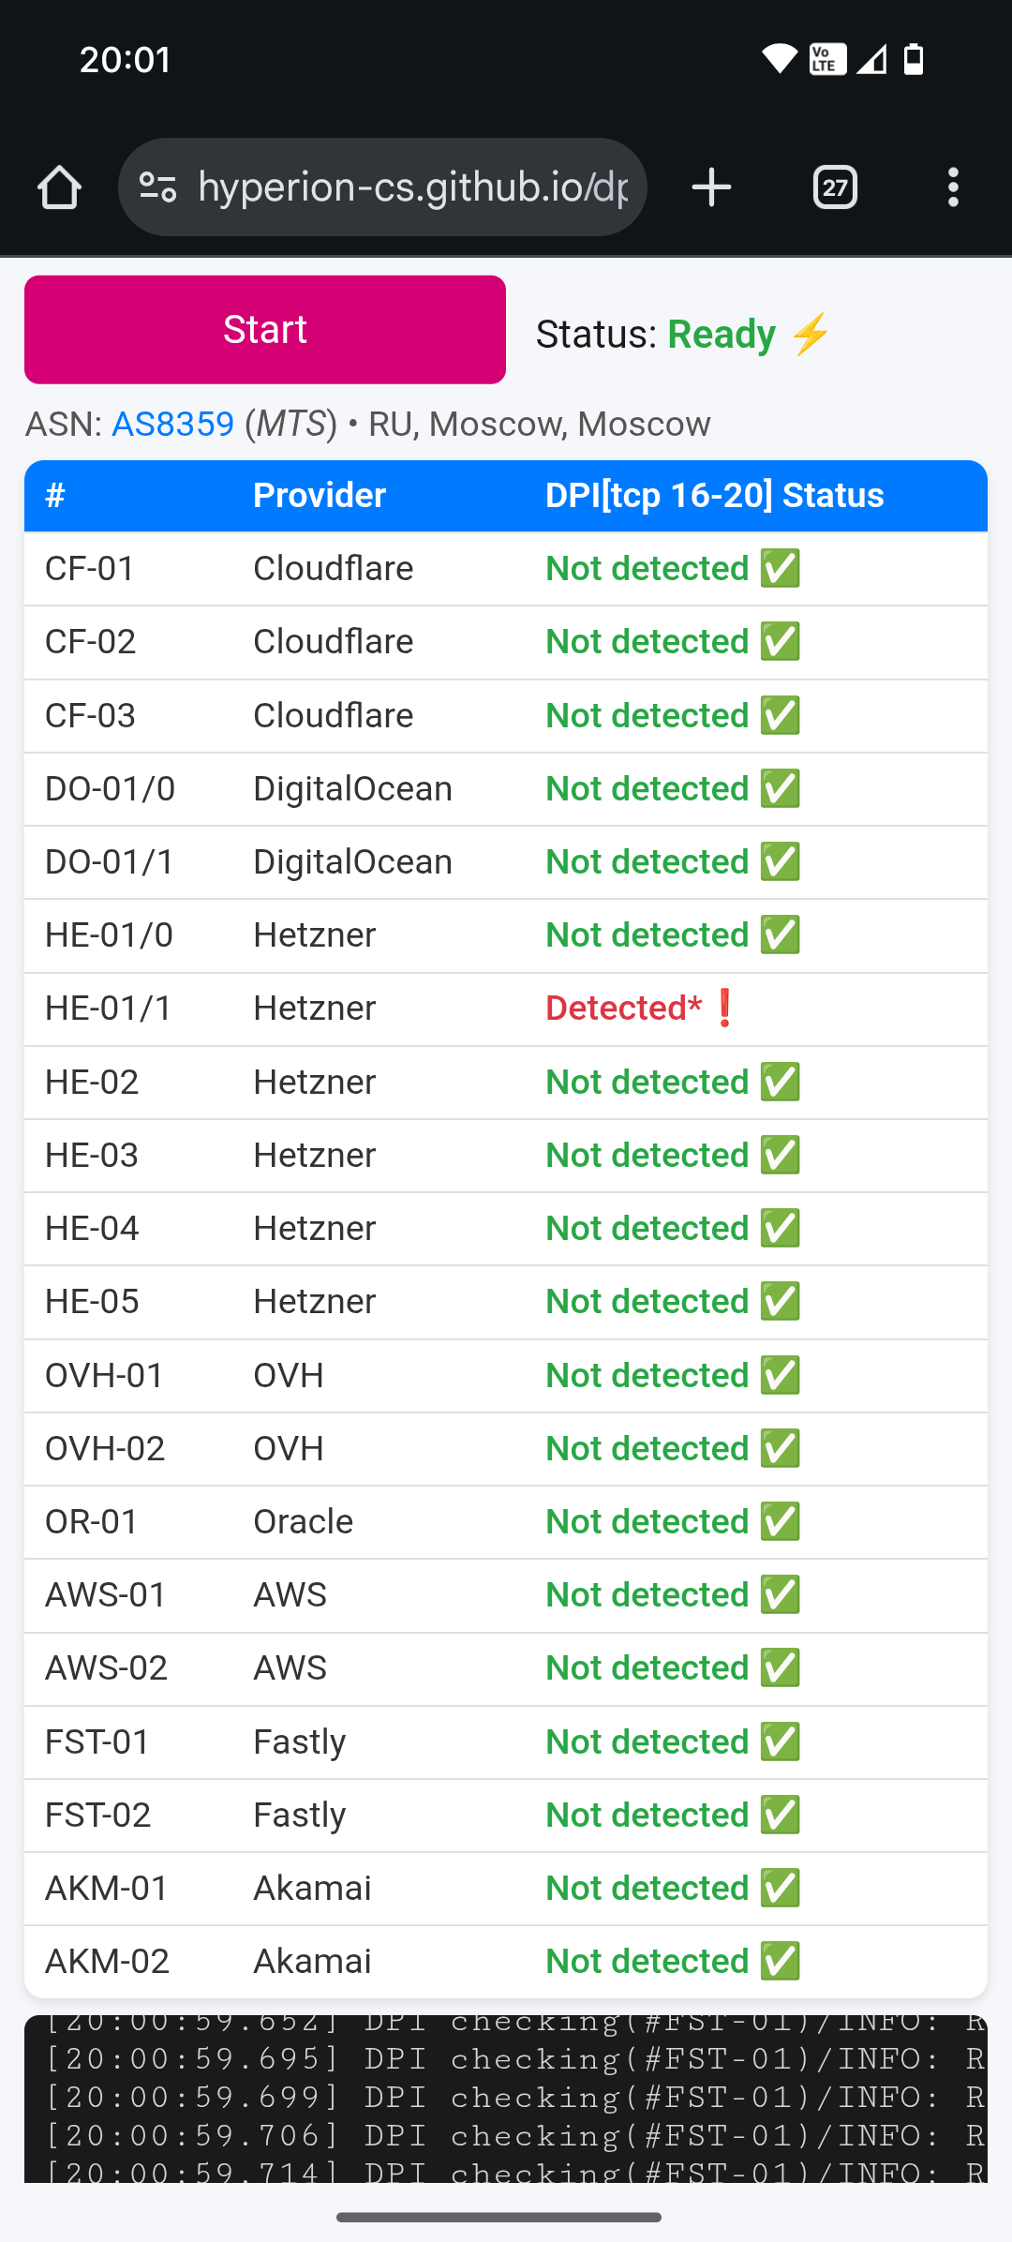The height and width of the screenshot is (2242, 1012).
Task: Click the address bar URL field
Action: [x=412, y=187]
